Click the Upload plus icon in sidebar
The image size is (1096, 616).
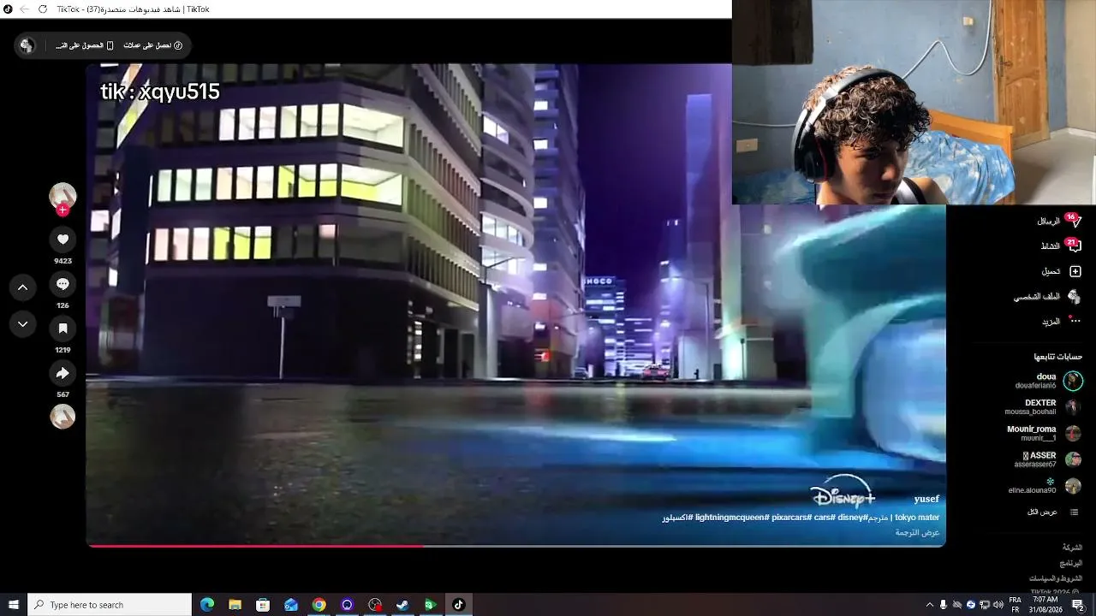click(x=1075, y=271)
